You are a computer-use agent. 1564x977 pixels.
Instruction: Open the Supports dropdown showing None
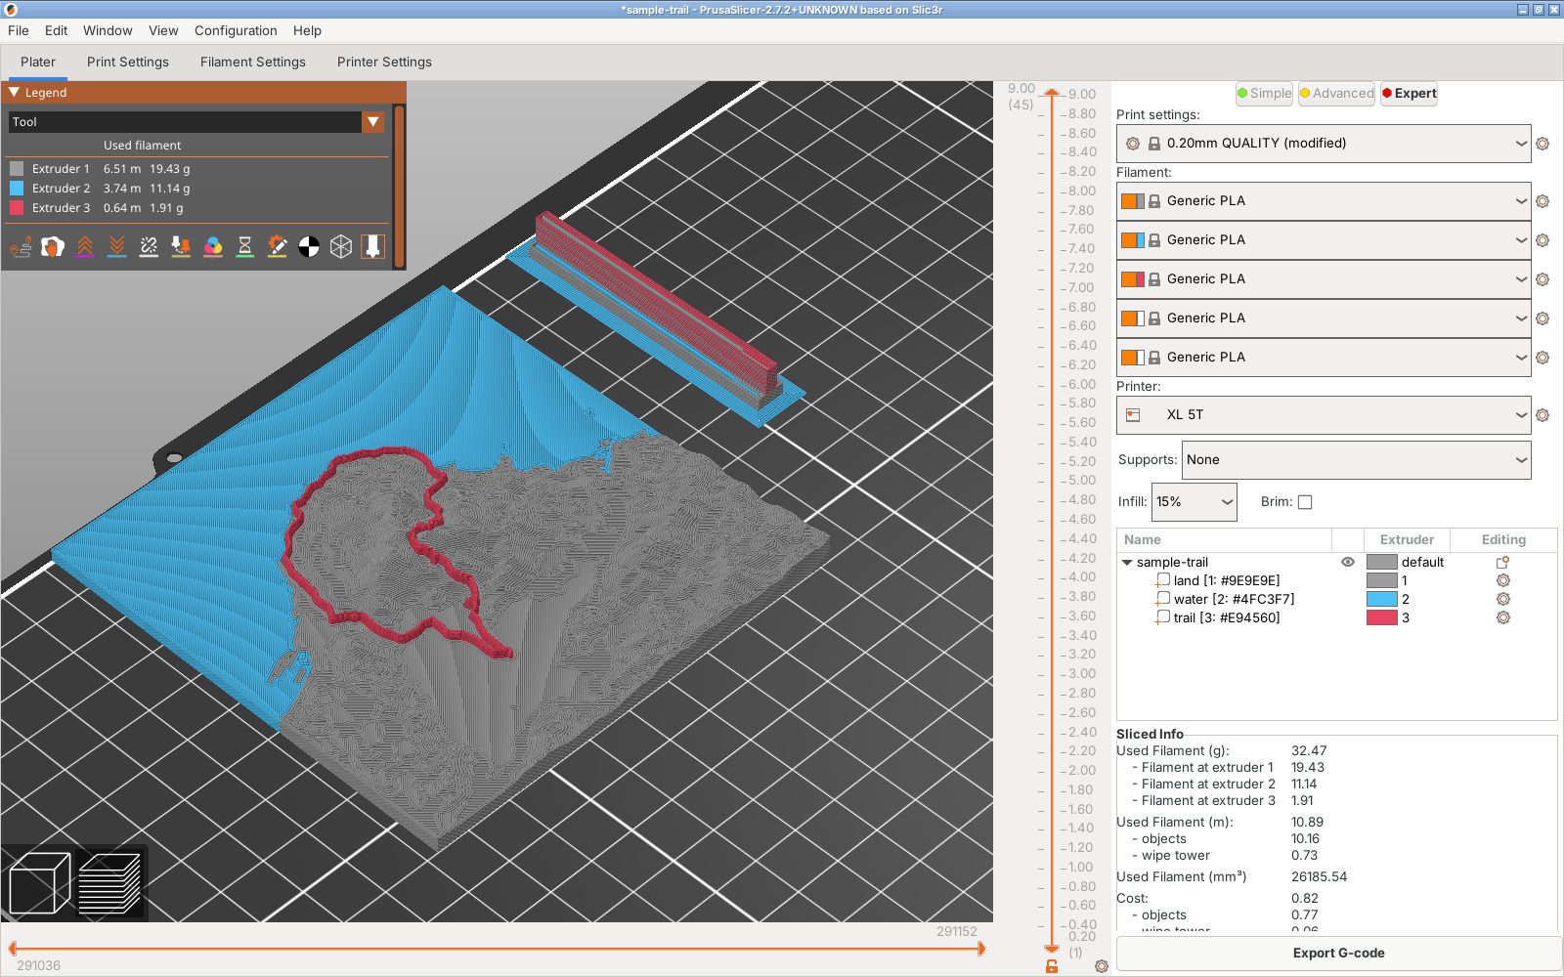[1356, 460]
